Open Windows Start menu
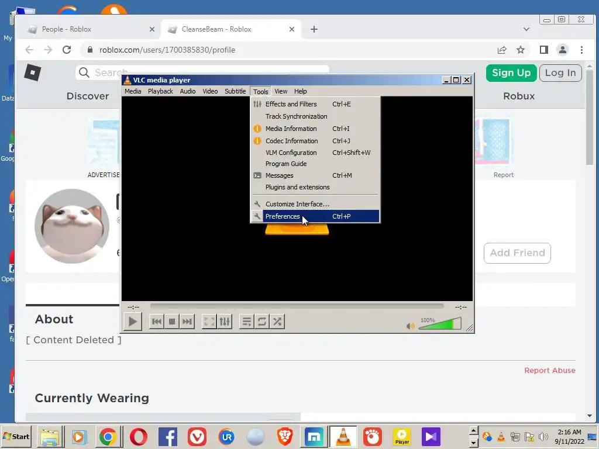This screenshot has height=449, width=599. point(16,436)
